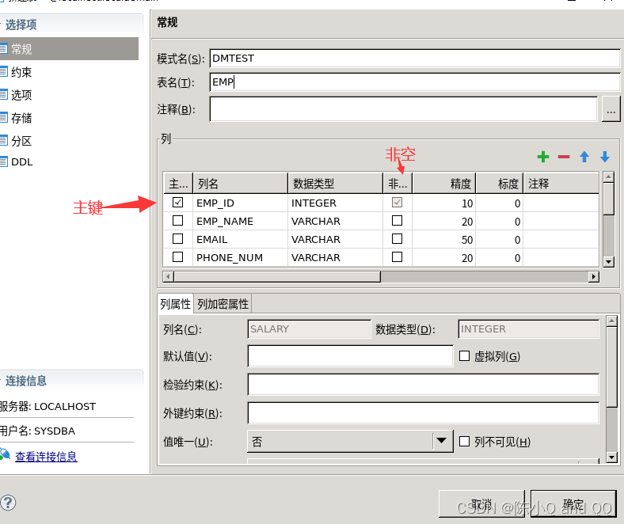
Task: Click the 常规 page icon in sidebar
Action: 4,49
